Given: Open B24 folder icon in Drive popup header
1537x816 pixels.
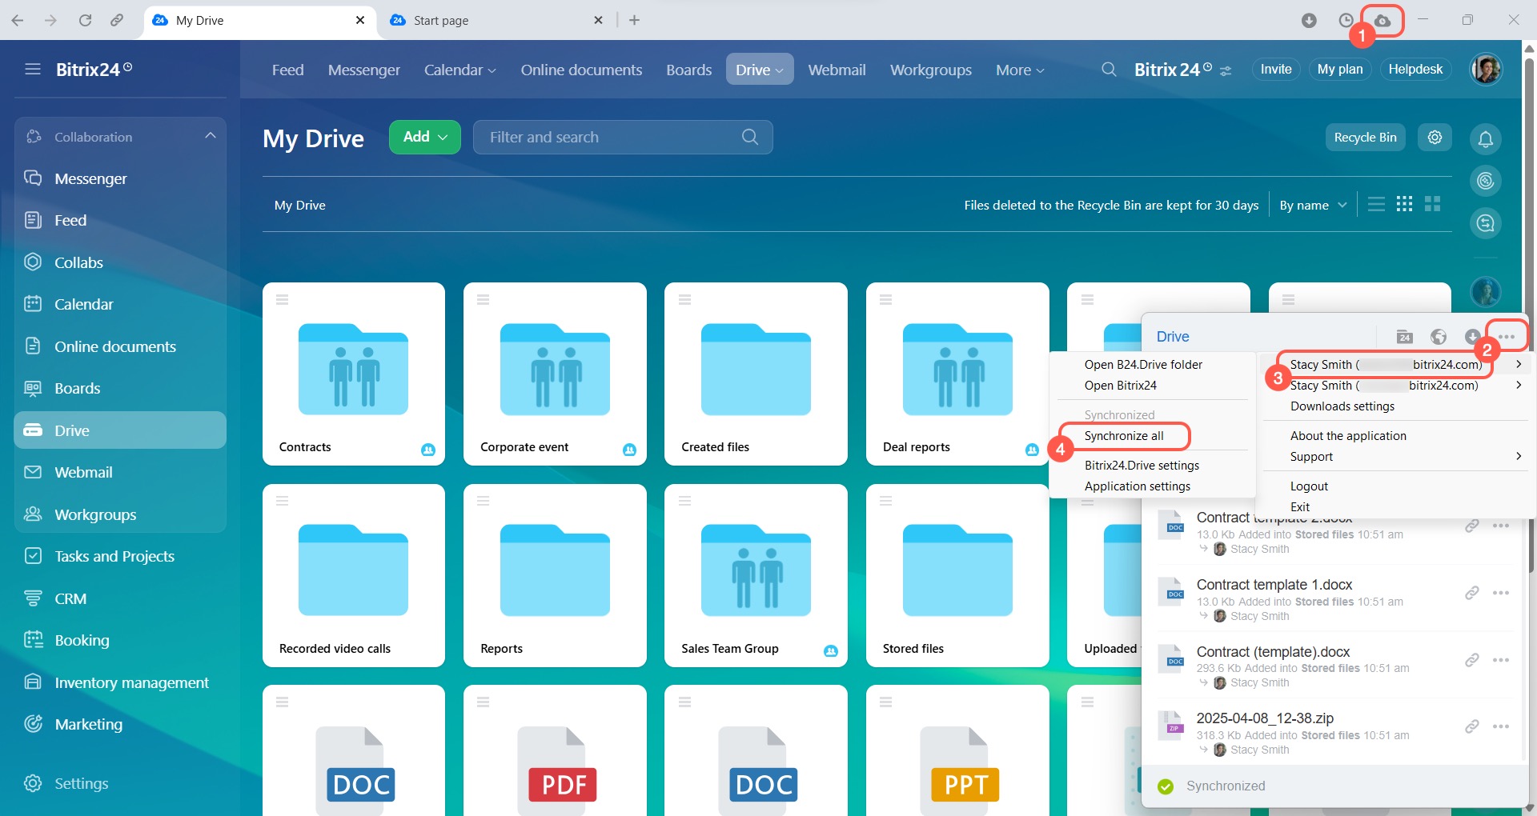Looking at the screenshot, I should (1404, 337).
